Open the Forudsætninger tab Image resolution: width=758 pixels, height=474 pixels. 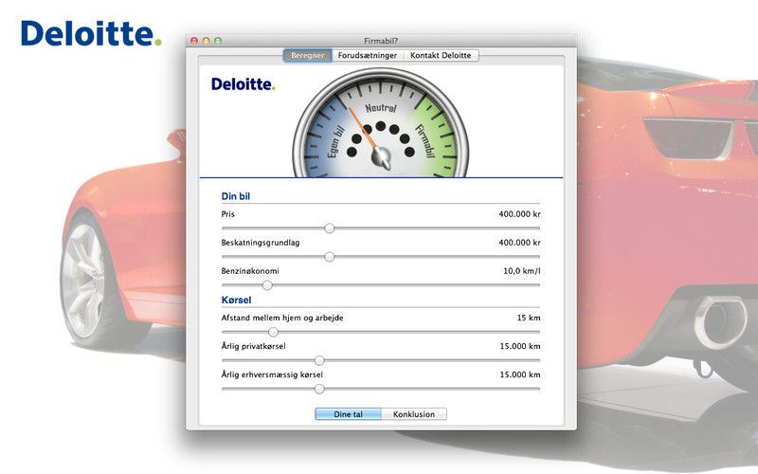[368, 56]
